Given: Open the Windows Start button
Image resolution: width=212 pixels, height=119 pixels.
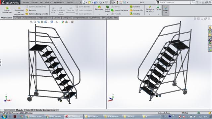Looking at the screenshot, I should click(x=4, y=116).
